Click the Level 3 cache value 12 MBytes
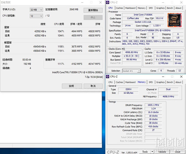The height and width of the screenshot is (154, 186). [163, 63]
